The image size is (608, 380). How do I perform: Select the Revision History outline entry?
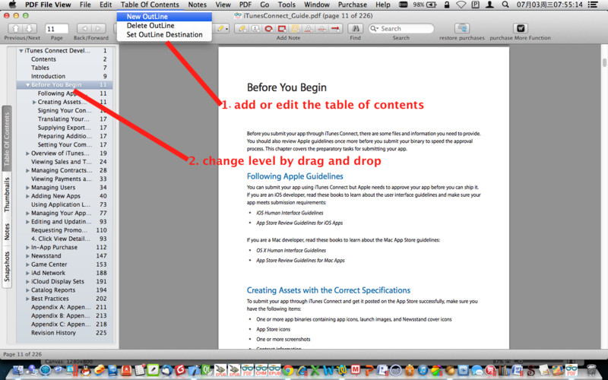(64, 333)
